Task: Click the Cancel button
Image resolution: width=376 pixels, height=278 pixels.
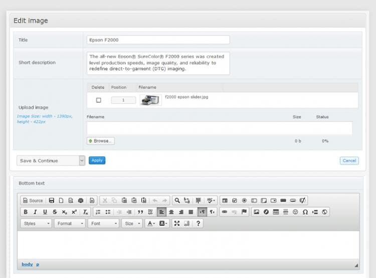Action: [349, 161]
